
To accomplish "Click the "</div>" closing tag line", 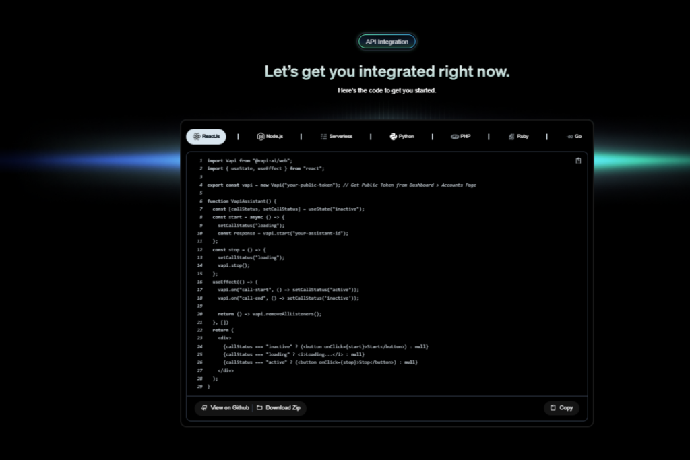I will pos(226,370).
